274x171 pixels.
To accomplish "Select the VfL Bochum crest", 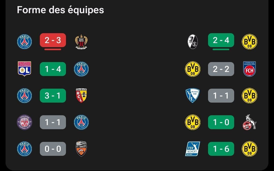I will point(193,96).
